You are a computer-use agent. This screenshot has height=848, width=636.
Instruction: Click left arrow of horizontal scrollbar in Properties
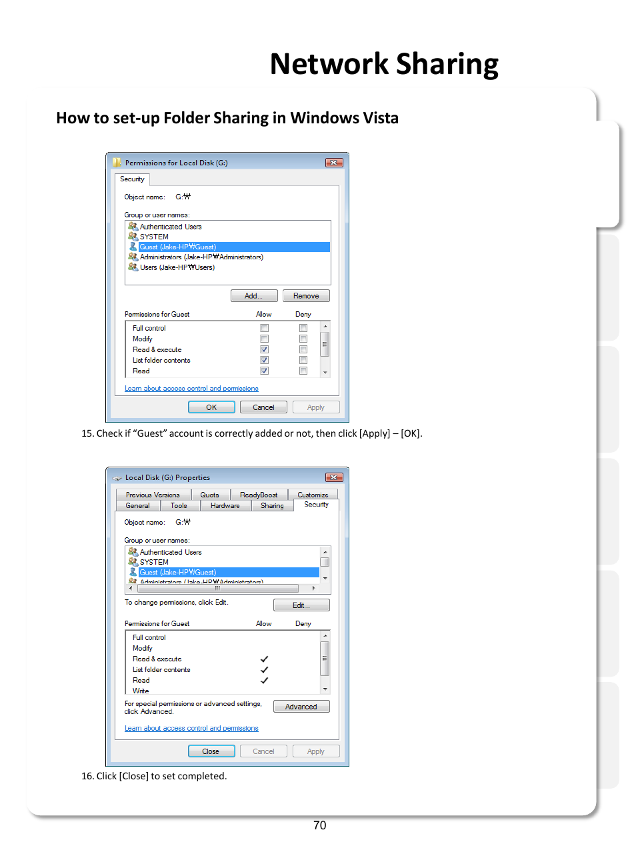tap(130, 589)
